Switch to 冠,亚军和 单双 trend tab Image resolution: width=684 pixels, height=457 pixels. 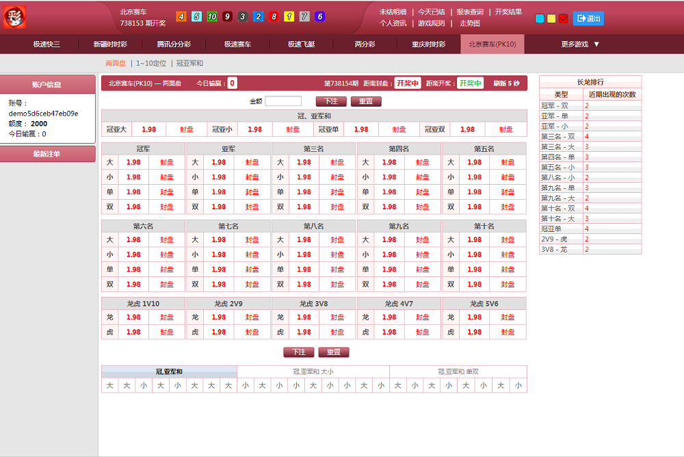458,371
